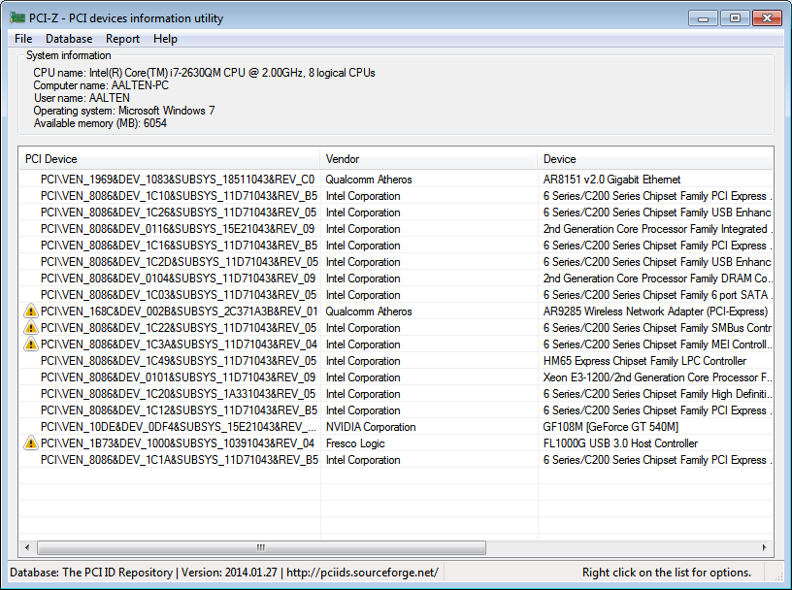
Task: Open the Database menu
Action: pos(69,39)
